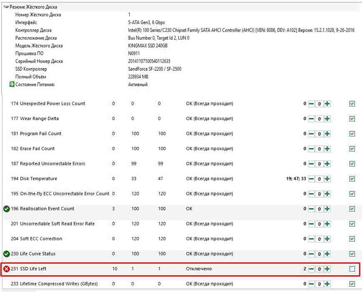Click the serial number 20141107100540112635
This screenshot has width=362, height=292.
coord(149,61)
